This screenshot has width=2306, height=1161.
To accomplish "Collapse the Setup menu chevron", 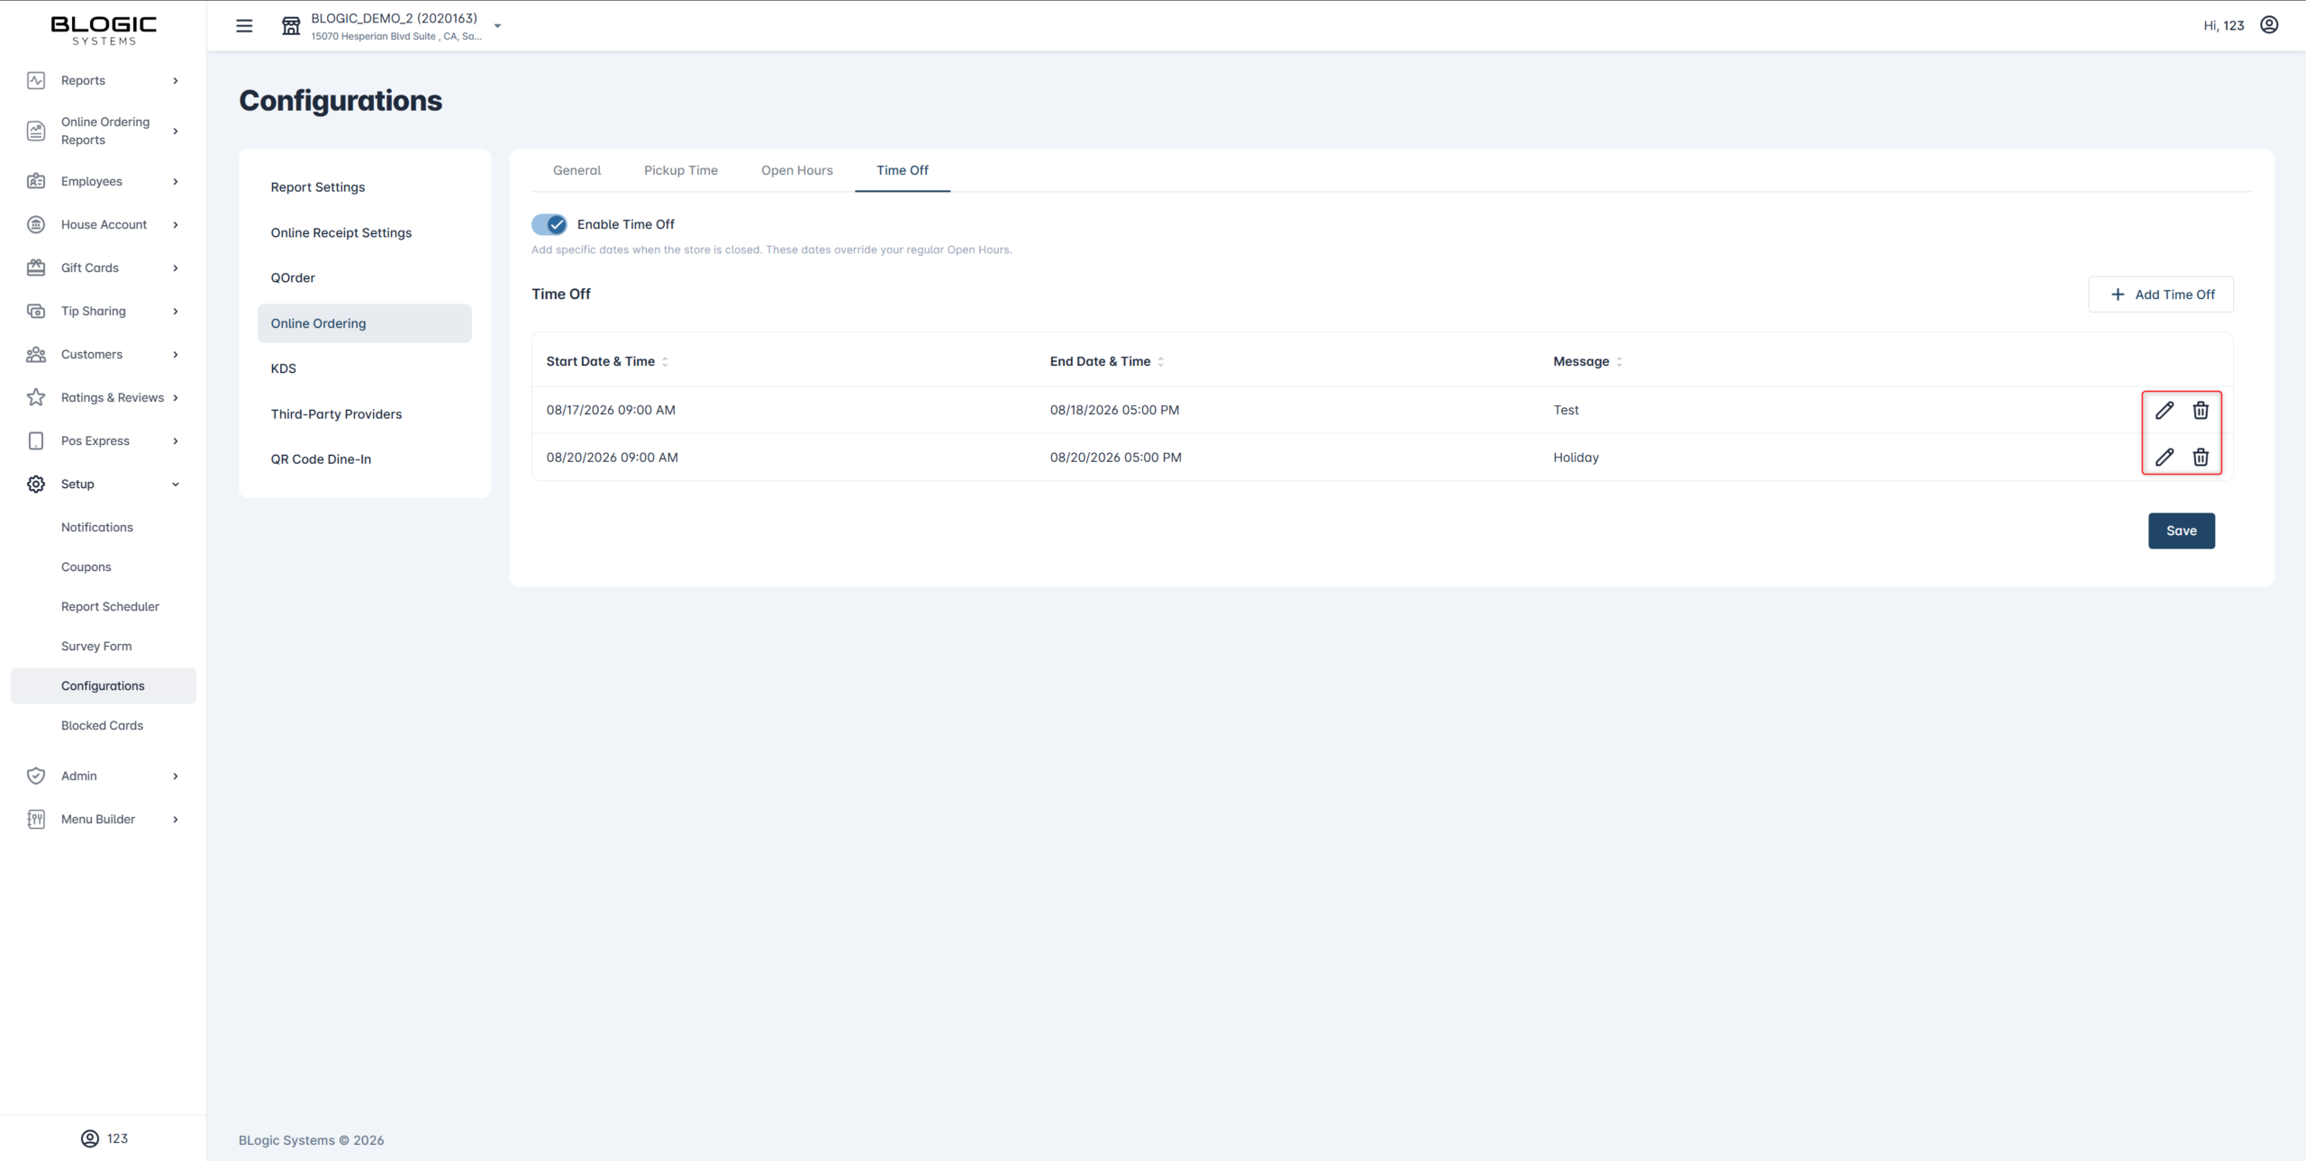I will pyautogui.click(x=176, y=484).
